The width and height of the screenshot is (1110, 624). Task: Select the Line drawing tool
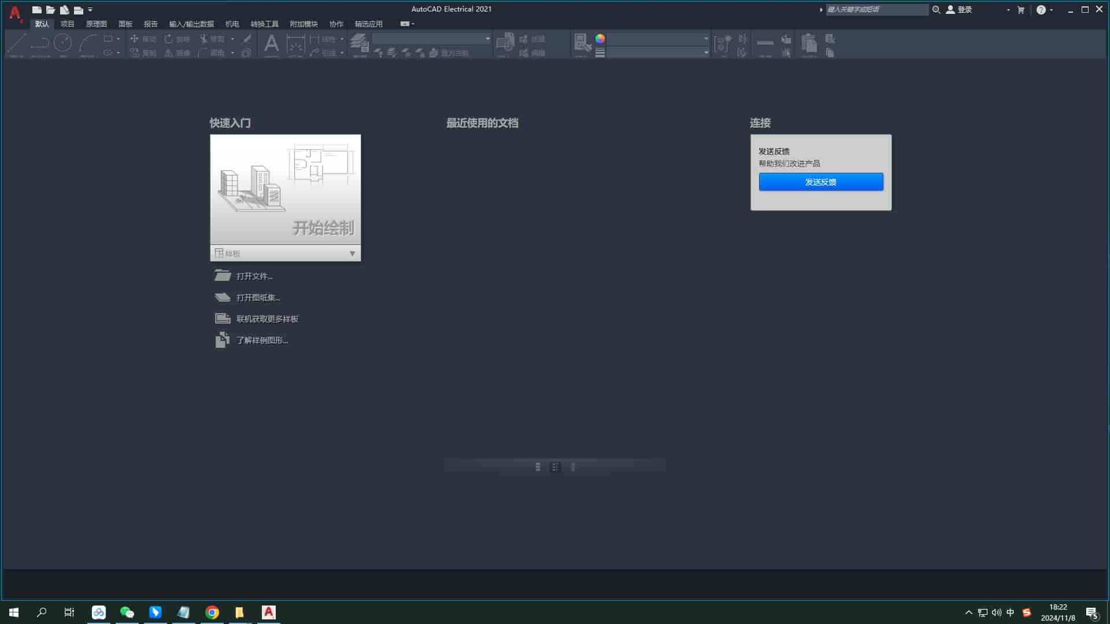coord(16,42)
